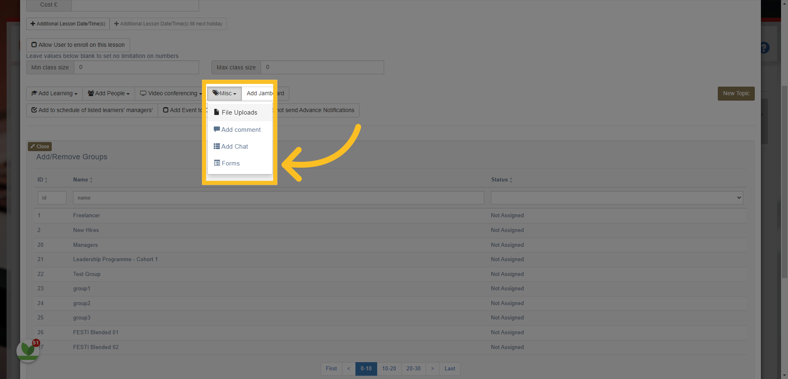Click the Max class size field
788x379 pixels.
(x=322, y=67)
